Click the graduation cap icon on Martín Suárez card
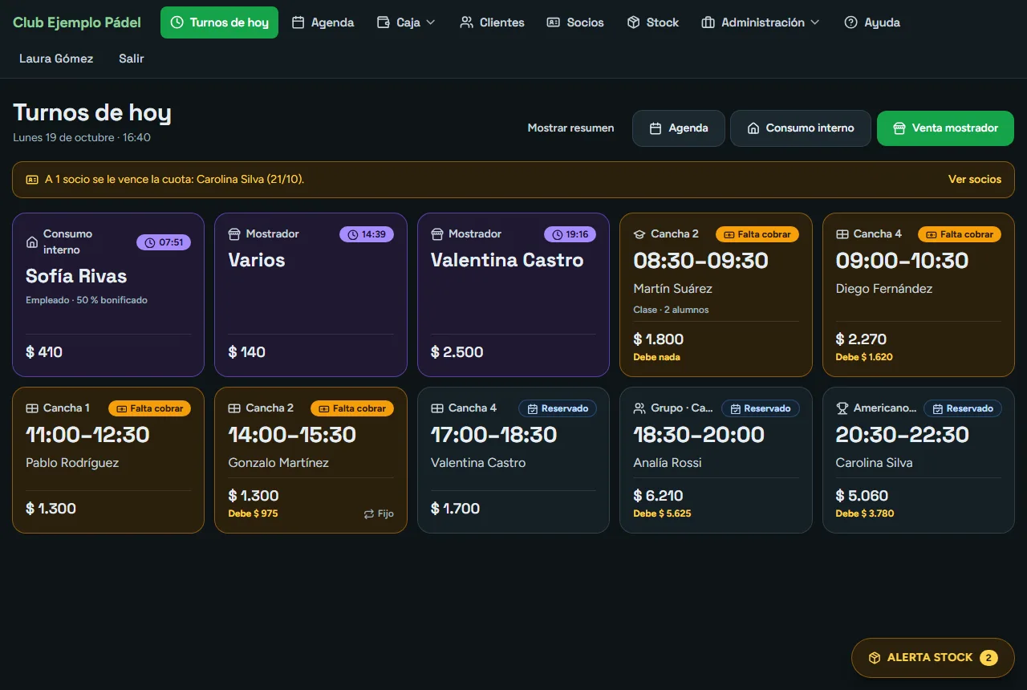1027x690 pixels. (x=639, y=234)
